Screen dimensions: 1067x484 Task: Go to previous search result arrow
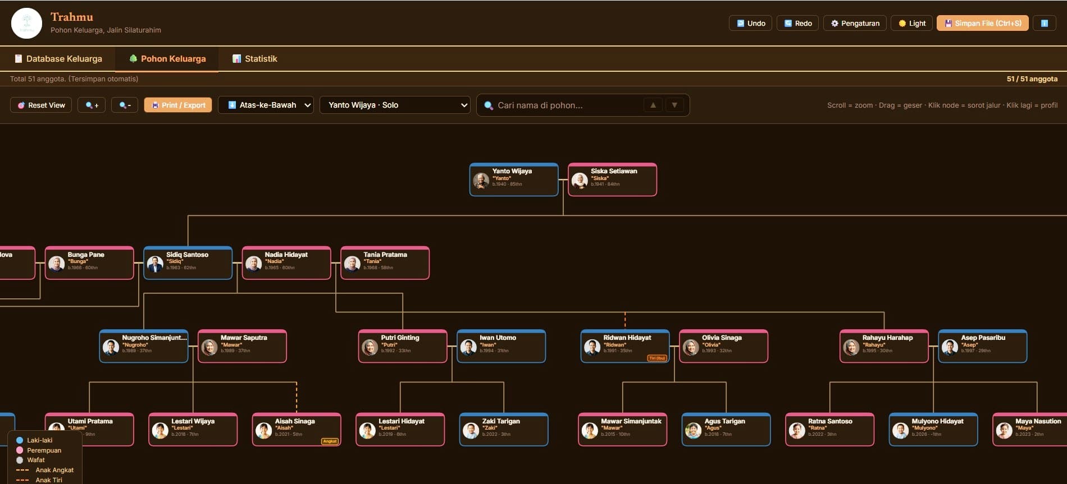coord(653,105)
